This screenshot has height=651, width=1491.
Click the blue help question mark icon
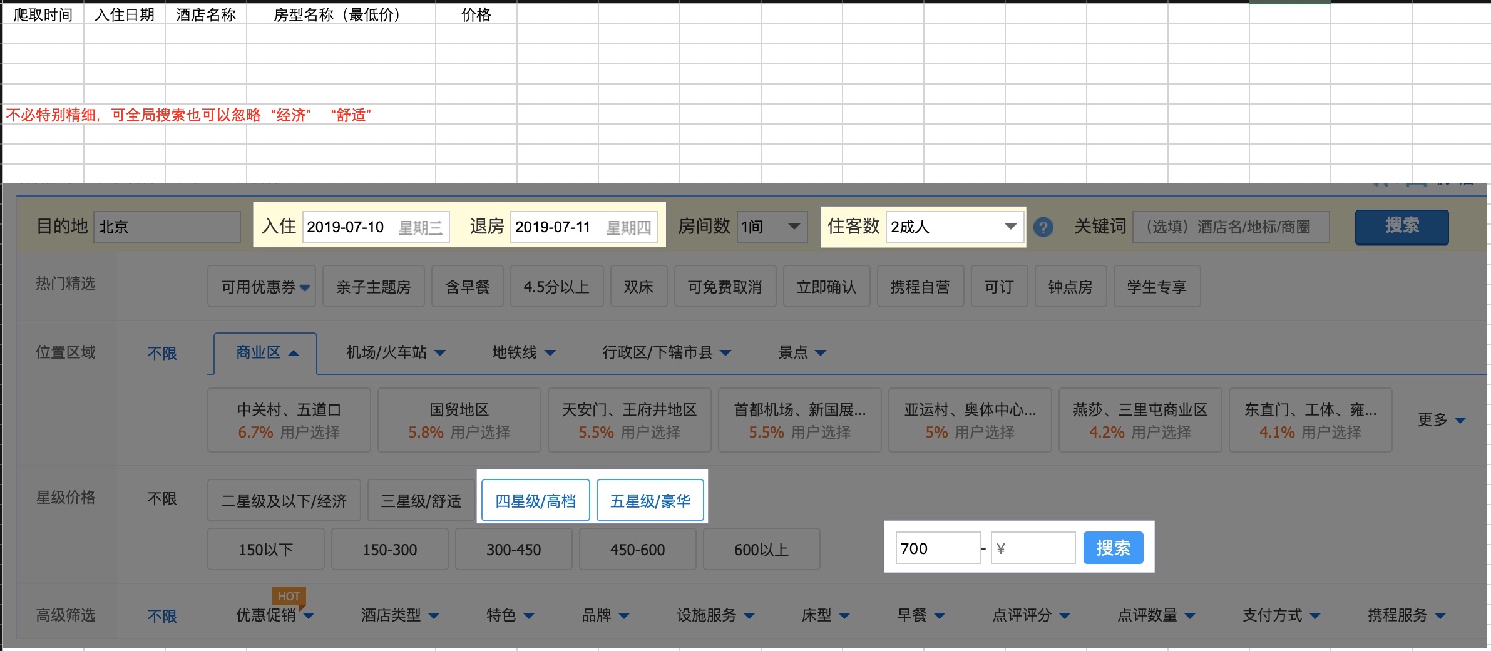tap(1043, 227)
